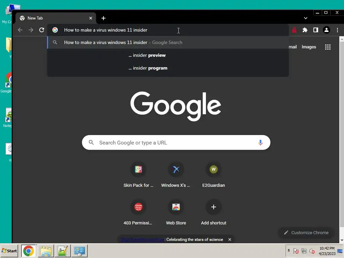The image size is (344, 258).
Task: Open the control panel taskbar icon
Action: tap(79, 251)
